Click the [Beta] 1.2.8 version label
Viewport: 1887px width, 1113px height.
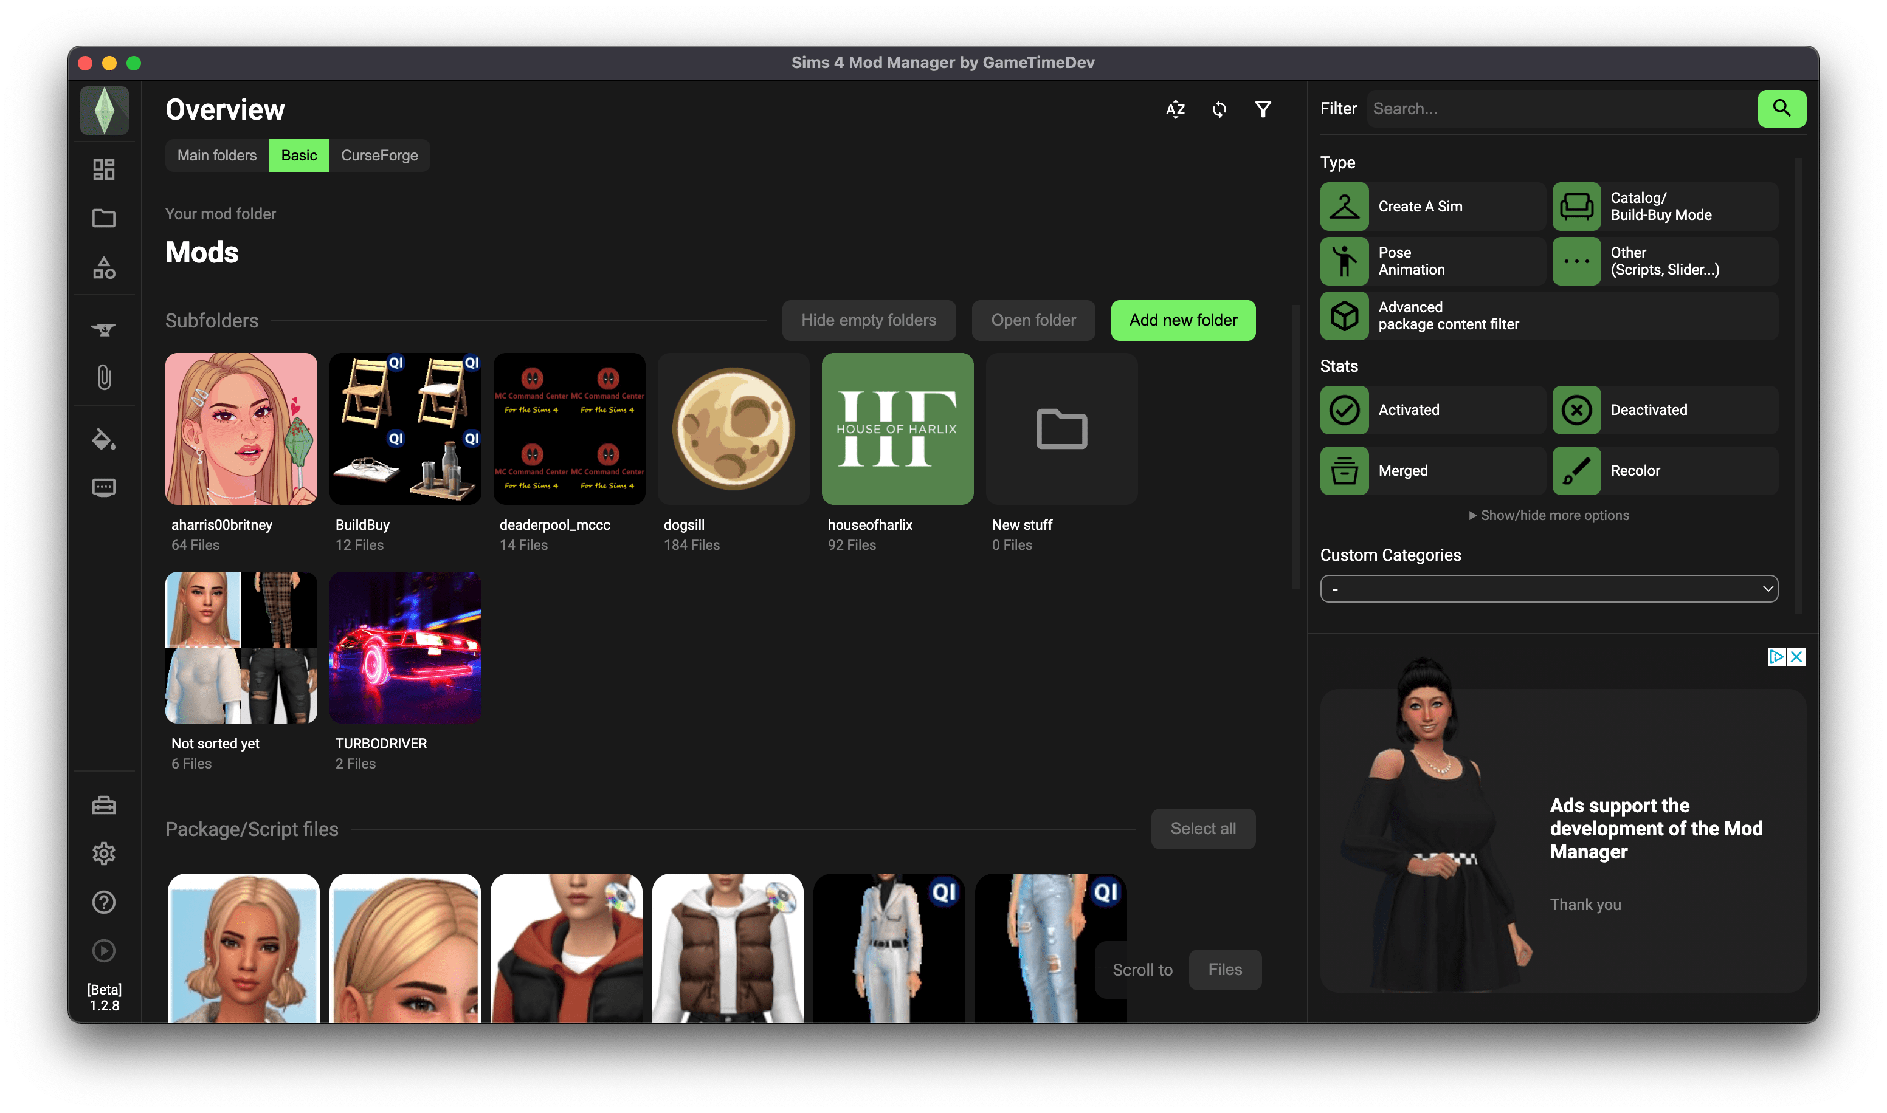pos(105,998)
